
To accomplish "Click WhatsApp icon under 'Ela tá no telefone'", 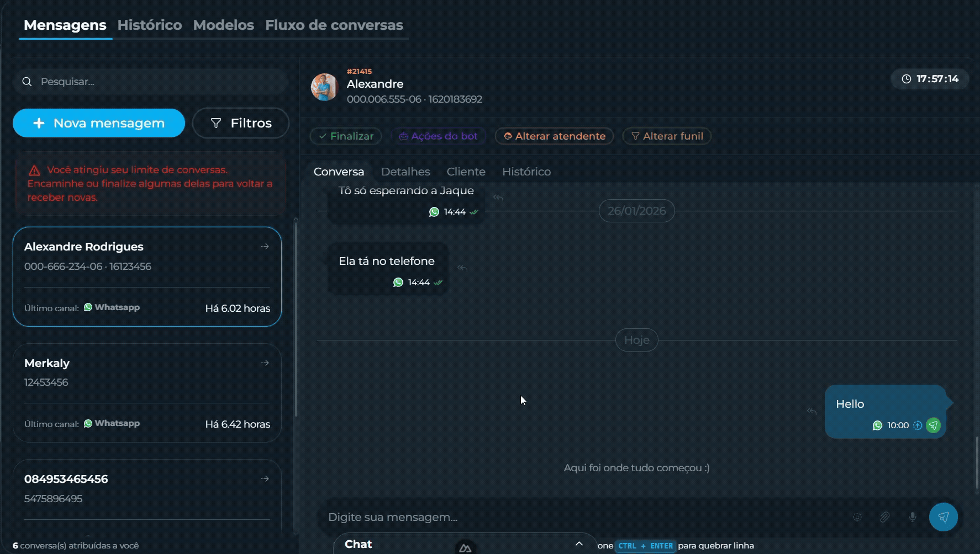I will pos(398,283).
